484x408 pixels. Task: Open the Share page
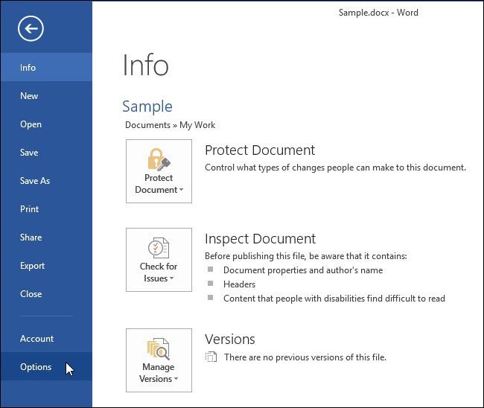(x=31, y=238)
